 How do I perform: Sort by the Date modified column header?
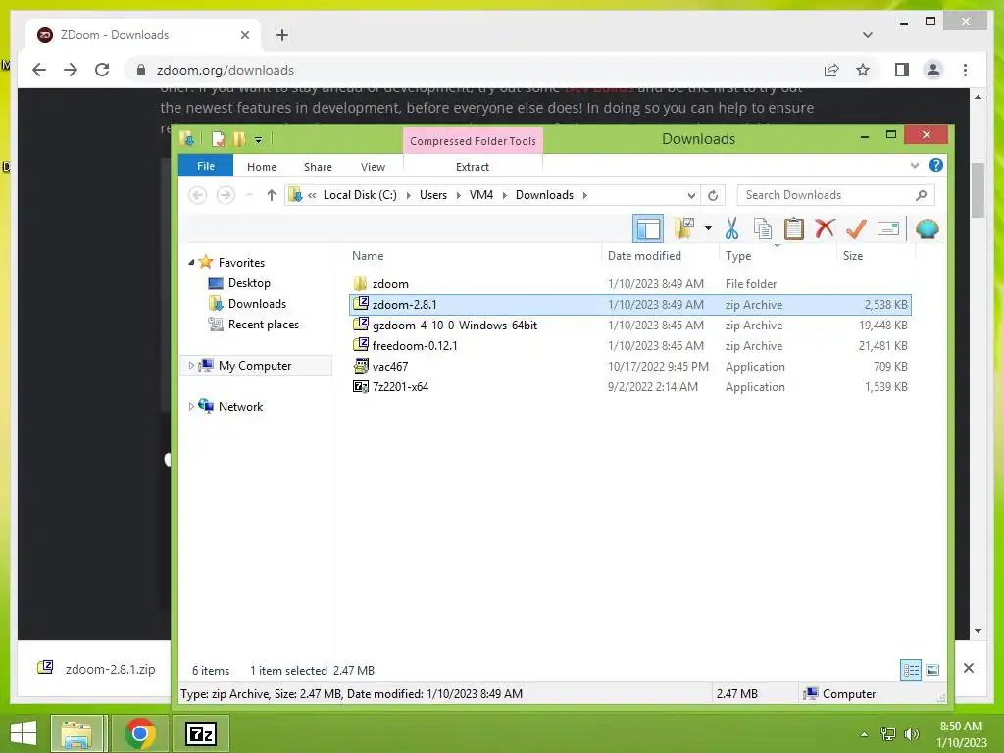(644, 256)
